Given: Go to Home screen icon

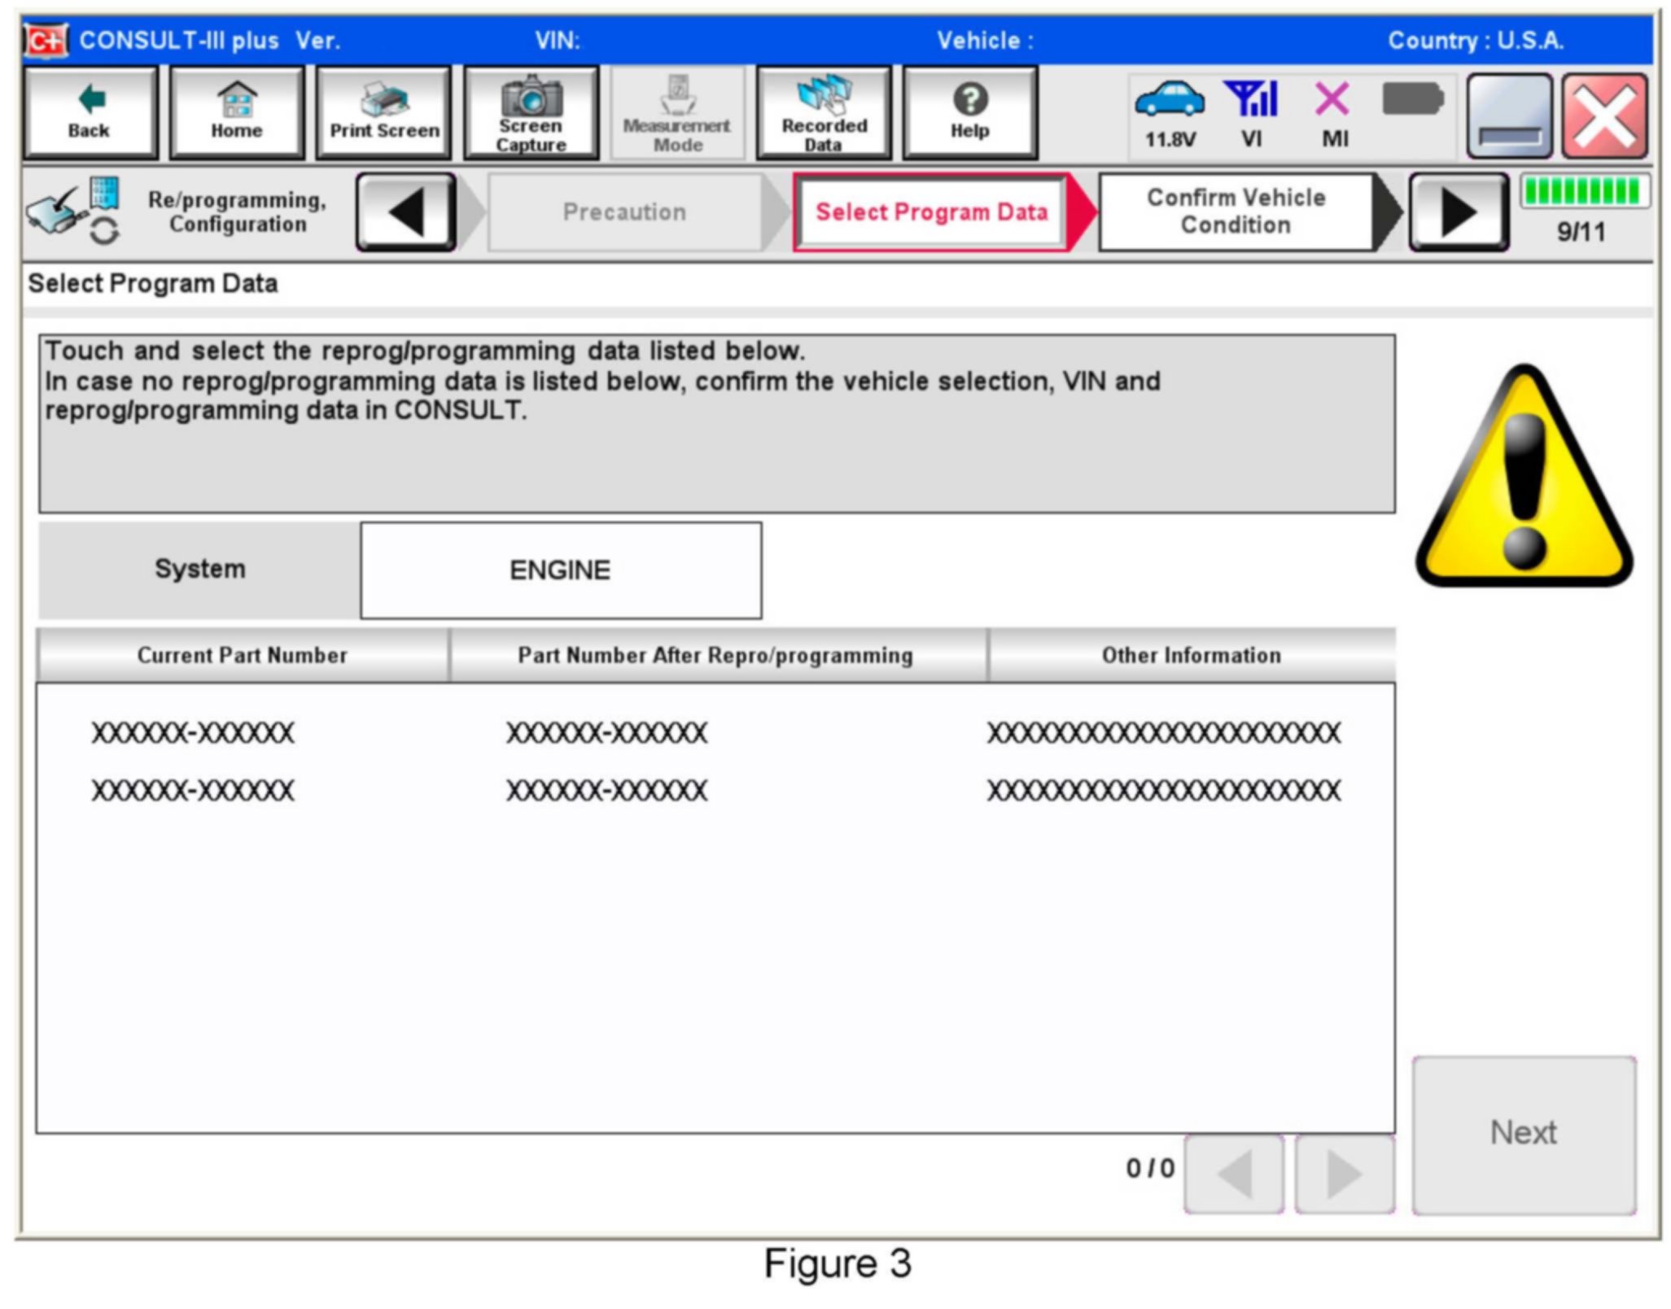Looking at the screenshot, I should [236, 112].
